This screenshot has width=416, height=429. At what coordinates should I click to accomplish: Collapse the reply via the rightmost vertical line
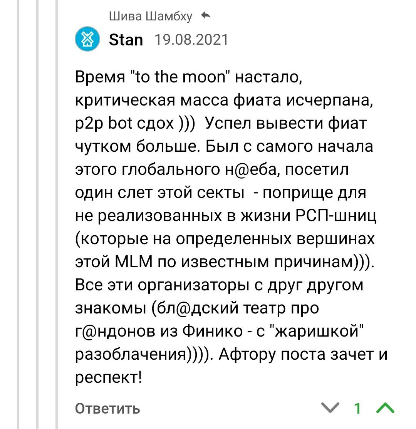pyautogui.click(x=56, y=214)
